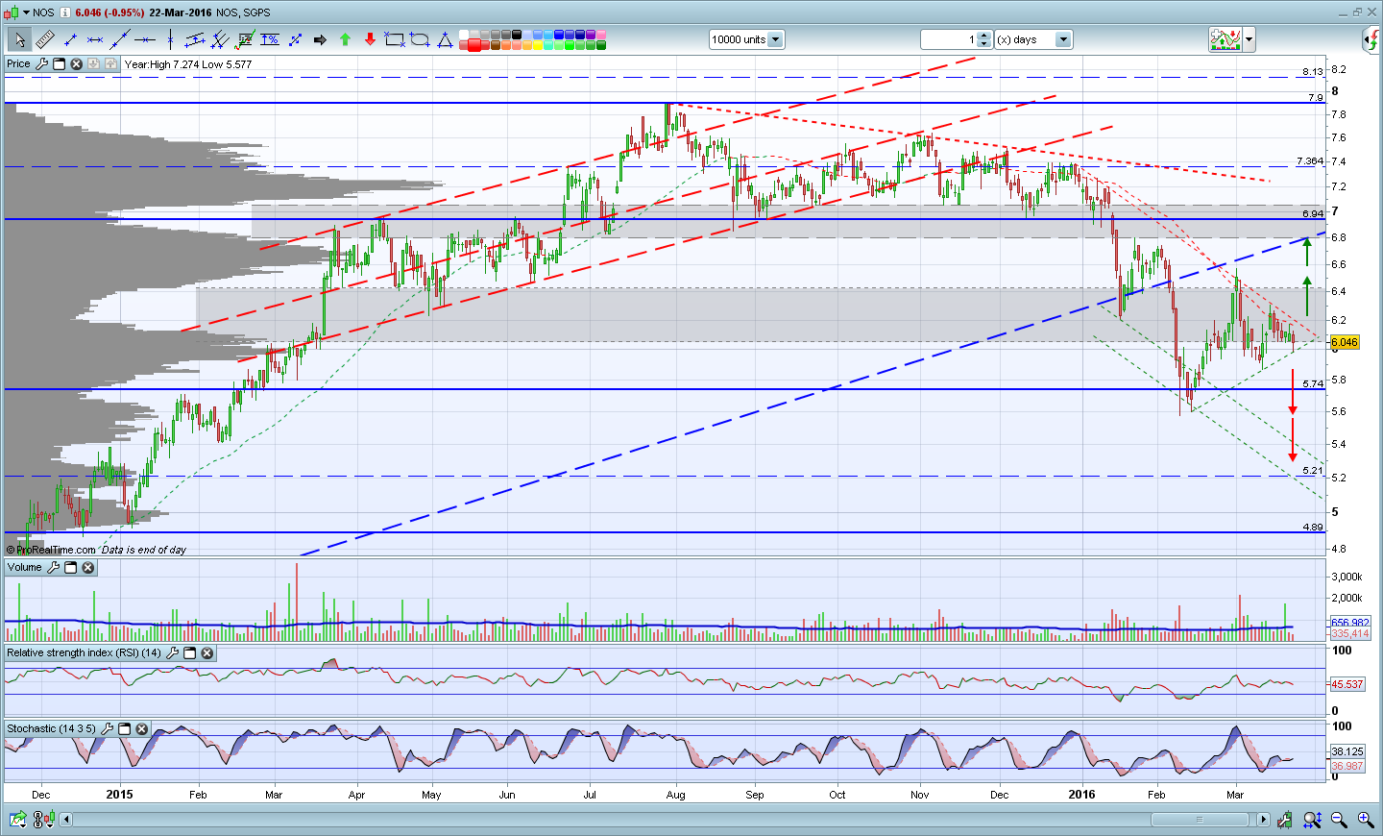Maximize the Price chart panel

coord(59,64)
